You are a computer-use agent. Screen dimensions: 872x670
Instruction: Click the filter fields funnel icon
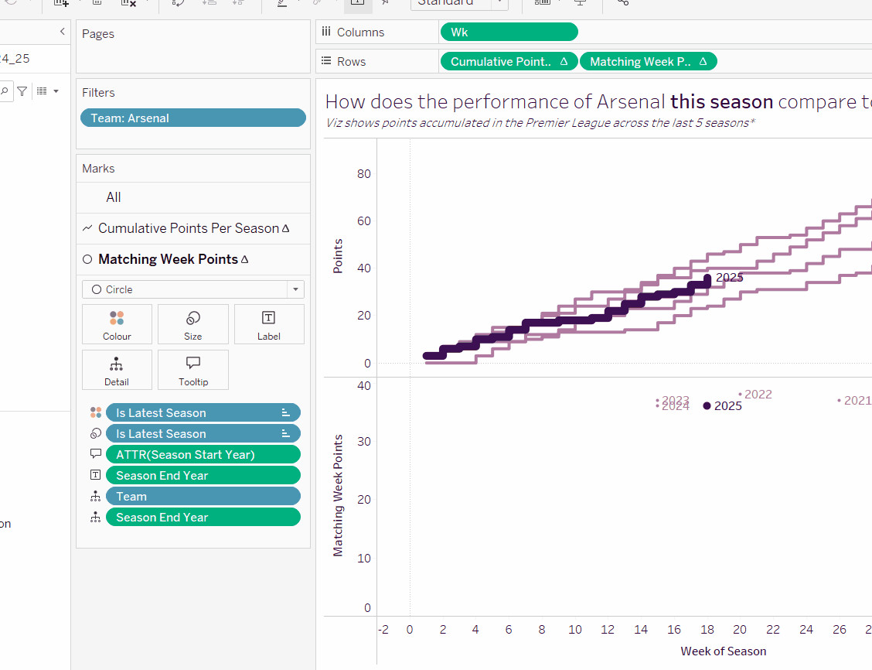tap(22, 91)
